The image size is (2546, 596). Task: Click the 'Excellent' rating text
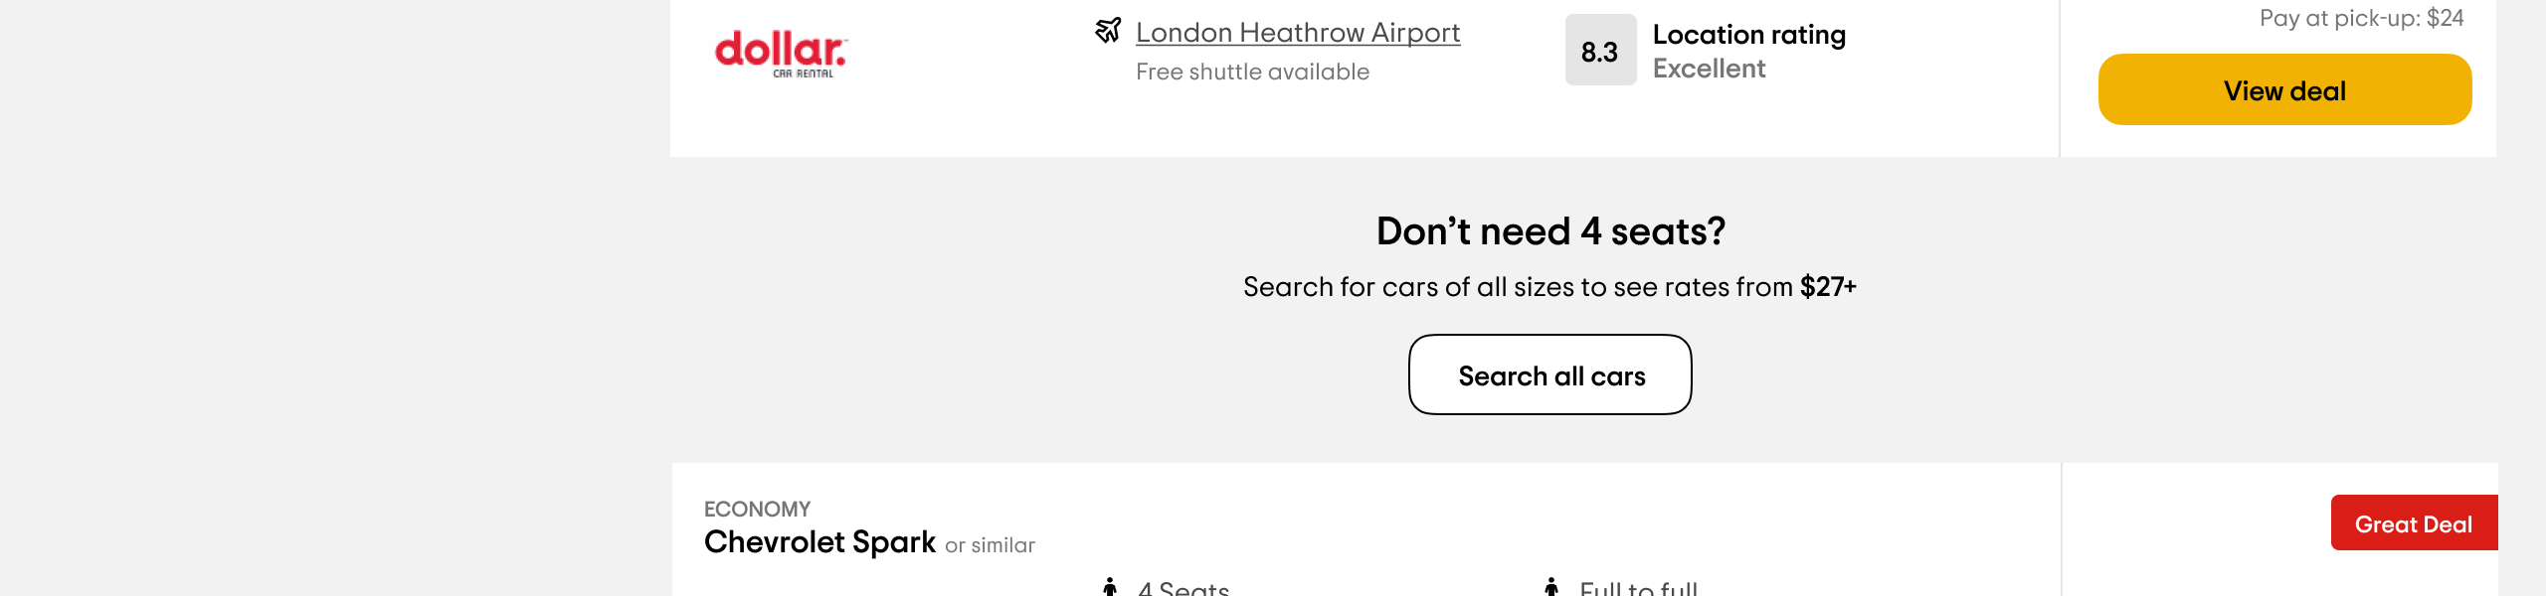point(1709,69)
